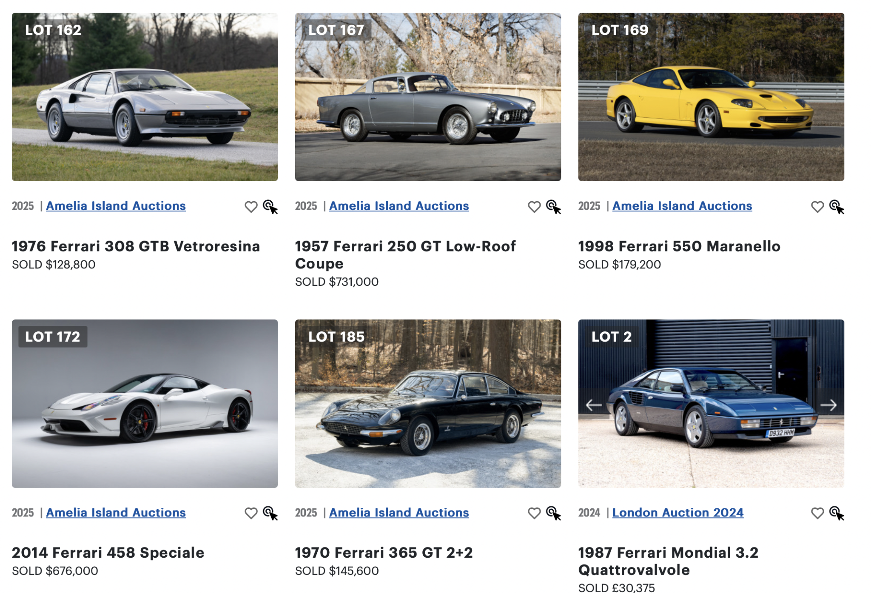Open the 1957 Ferrari 250 GT Low-Roof Coupe title
This screenshot has width=871, height=593.
[405, 255]
